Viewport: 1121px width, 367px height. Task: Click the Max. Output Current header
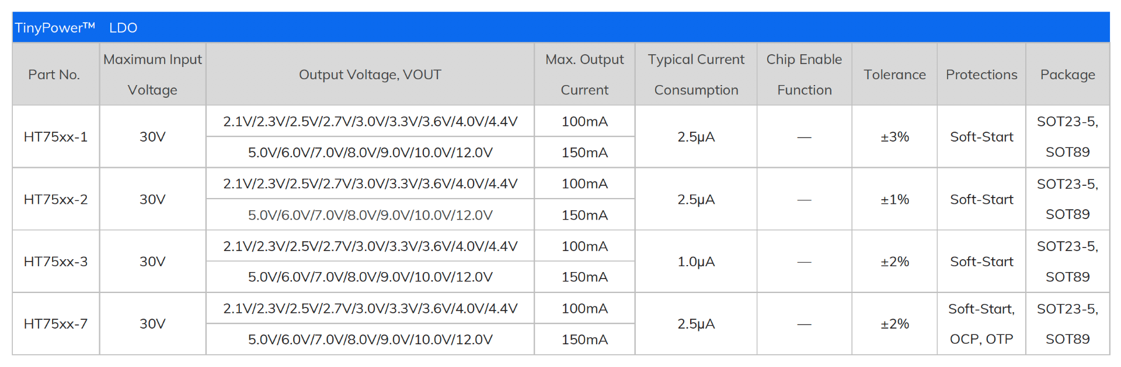pyautogui.click(x=584, y=75)
